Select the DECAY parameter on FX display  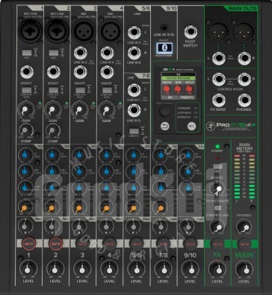pyautogui.click(x=166, y=82)
